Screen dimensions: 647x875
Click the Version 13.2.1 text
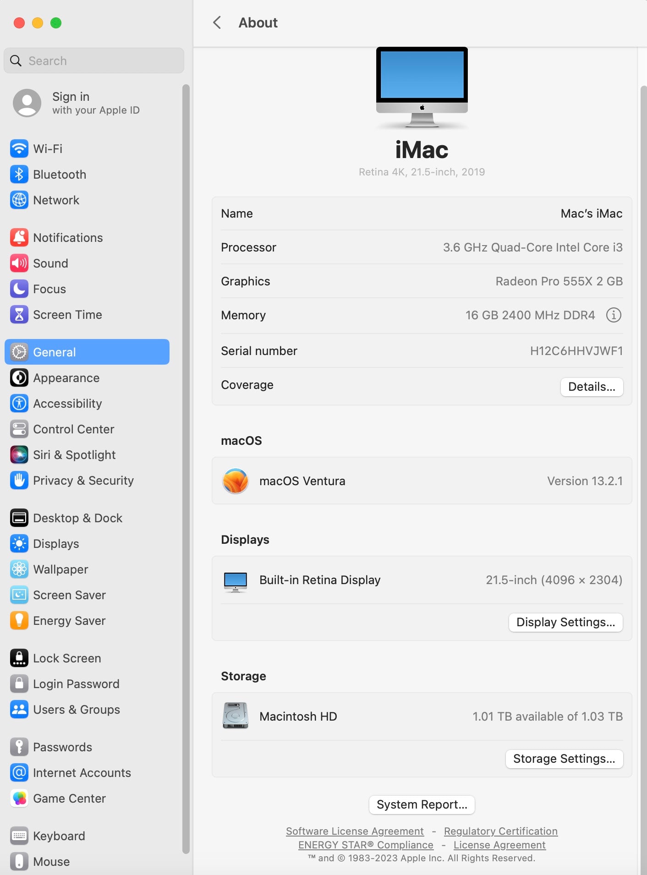(585, 481)
